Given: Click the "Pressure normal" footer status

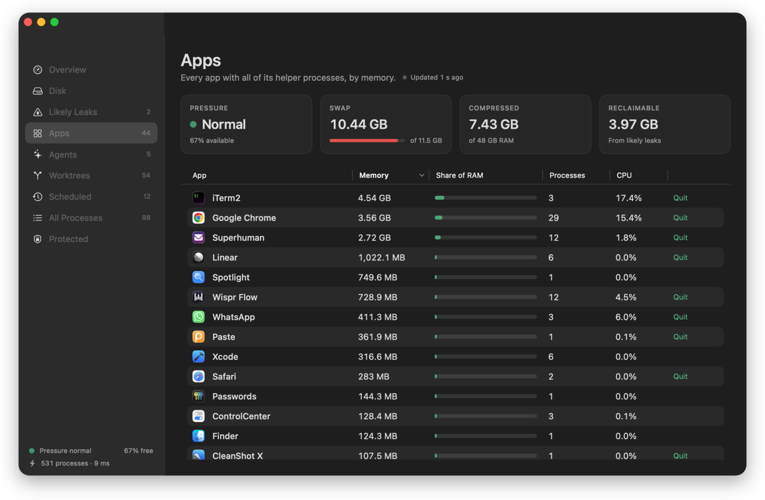Looking at the screenshot, I should [65, 451].
